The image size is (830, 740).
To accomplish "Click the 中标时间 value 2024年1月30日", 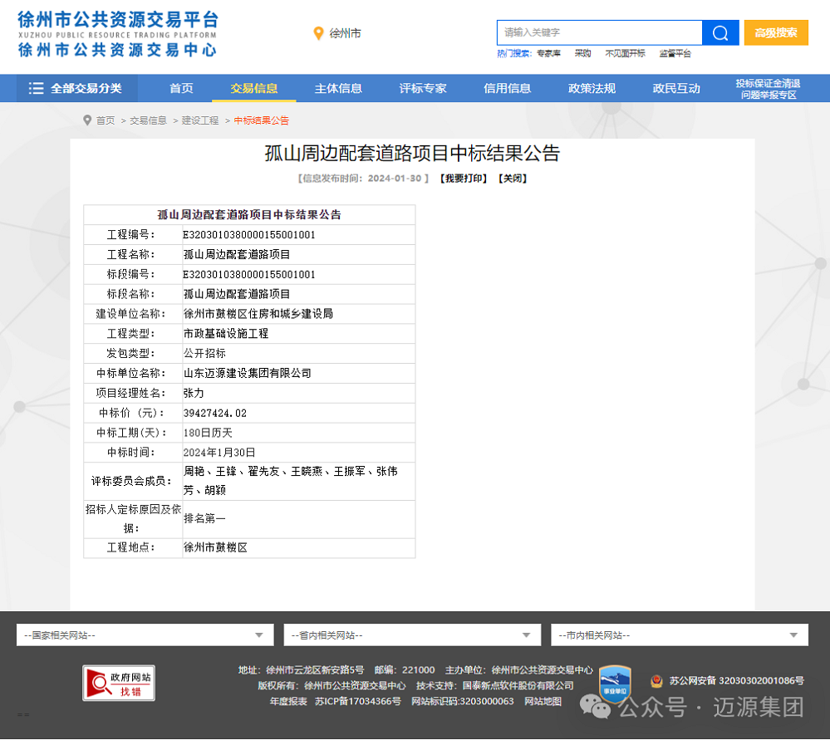I will (x=219, y=453).
